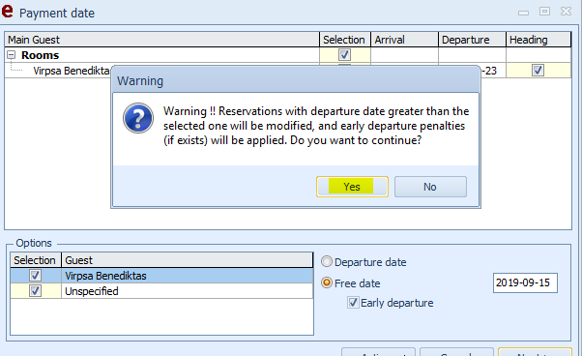Collapse the Rooms tree node
Viewport: 582px width, 356px height.
[x=12, y=55]
